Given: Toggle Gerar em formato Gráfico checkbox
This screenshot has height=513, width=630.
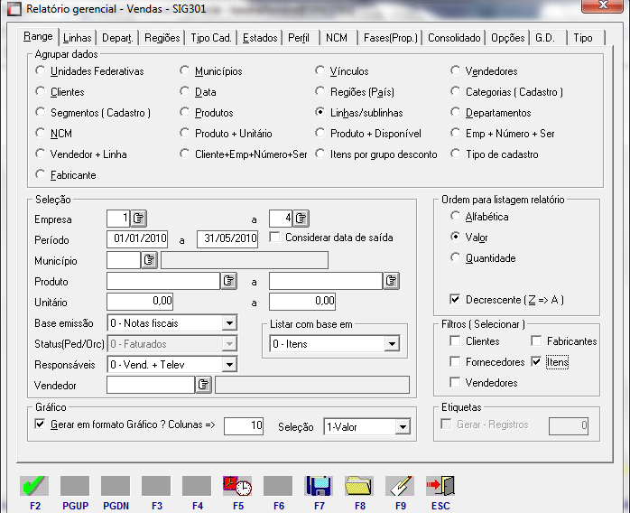Looking at the screenshot, I should (x=41, y=424).
